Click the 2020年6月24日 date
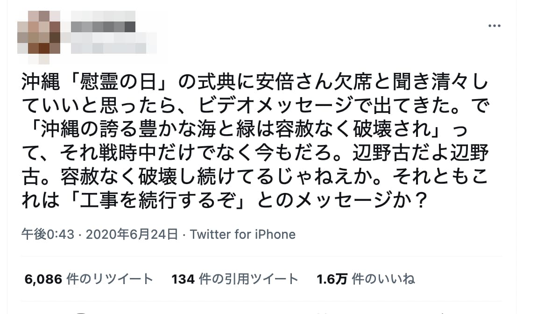The height and width of the screenshot is (314, 537). (x=129, y=234)
